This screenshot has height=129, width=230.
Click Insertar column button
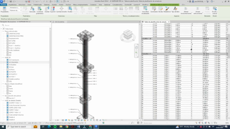47,10
